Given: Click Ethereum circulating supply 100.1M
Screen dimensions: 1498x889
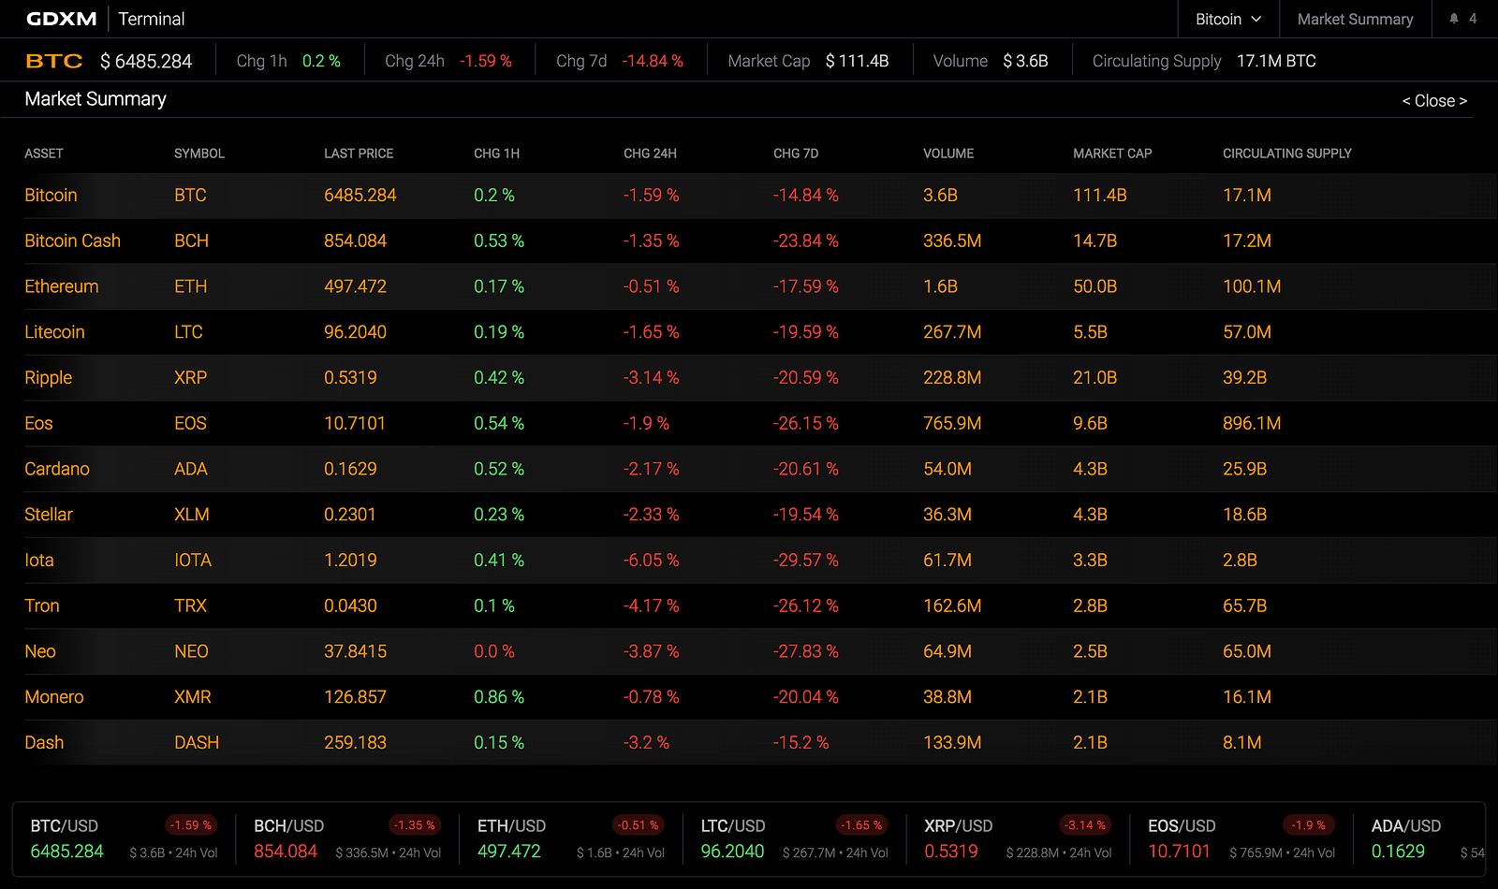Looking at the screenshot, I should (x=1252, y=287).
